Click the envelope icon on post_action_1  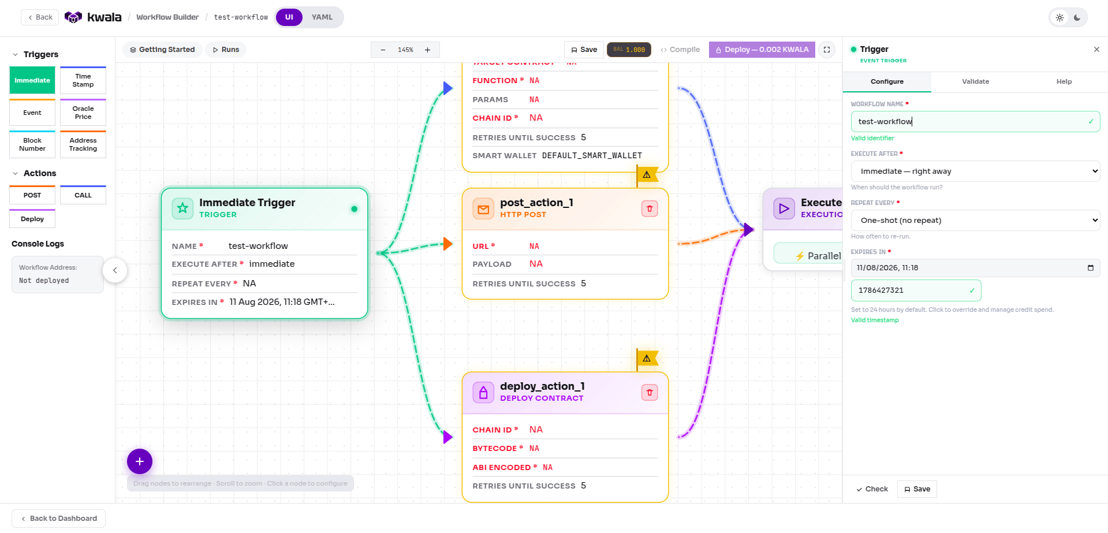click(483, 209)
